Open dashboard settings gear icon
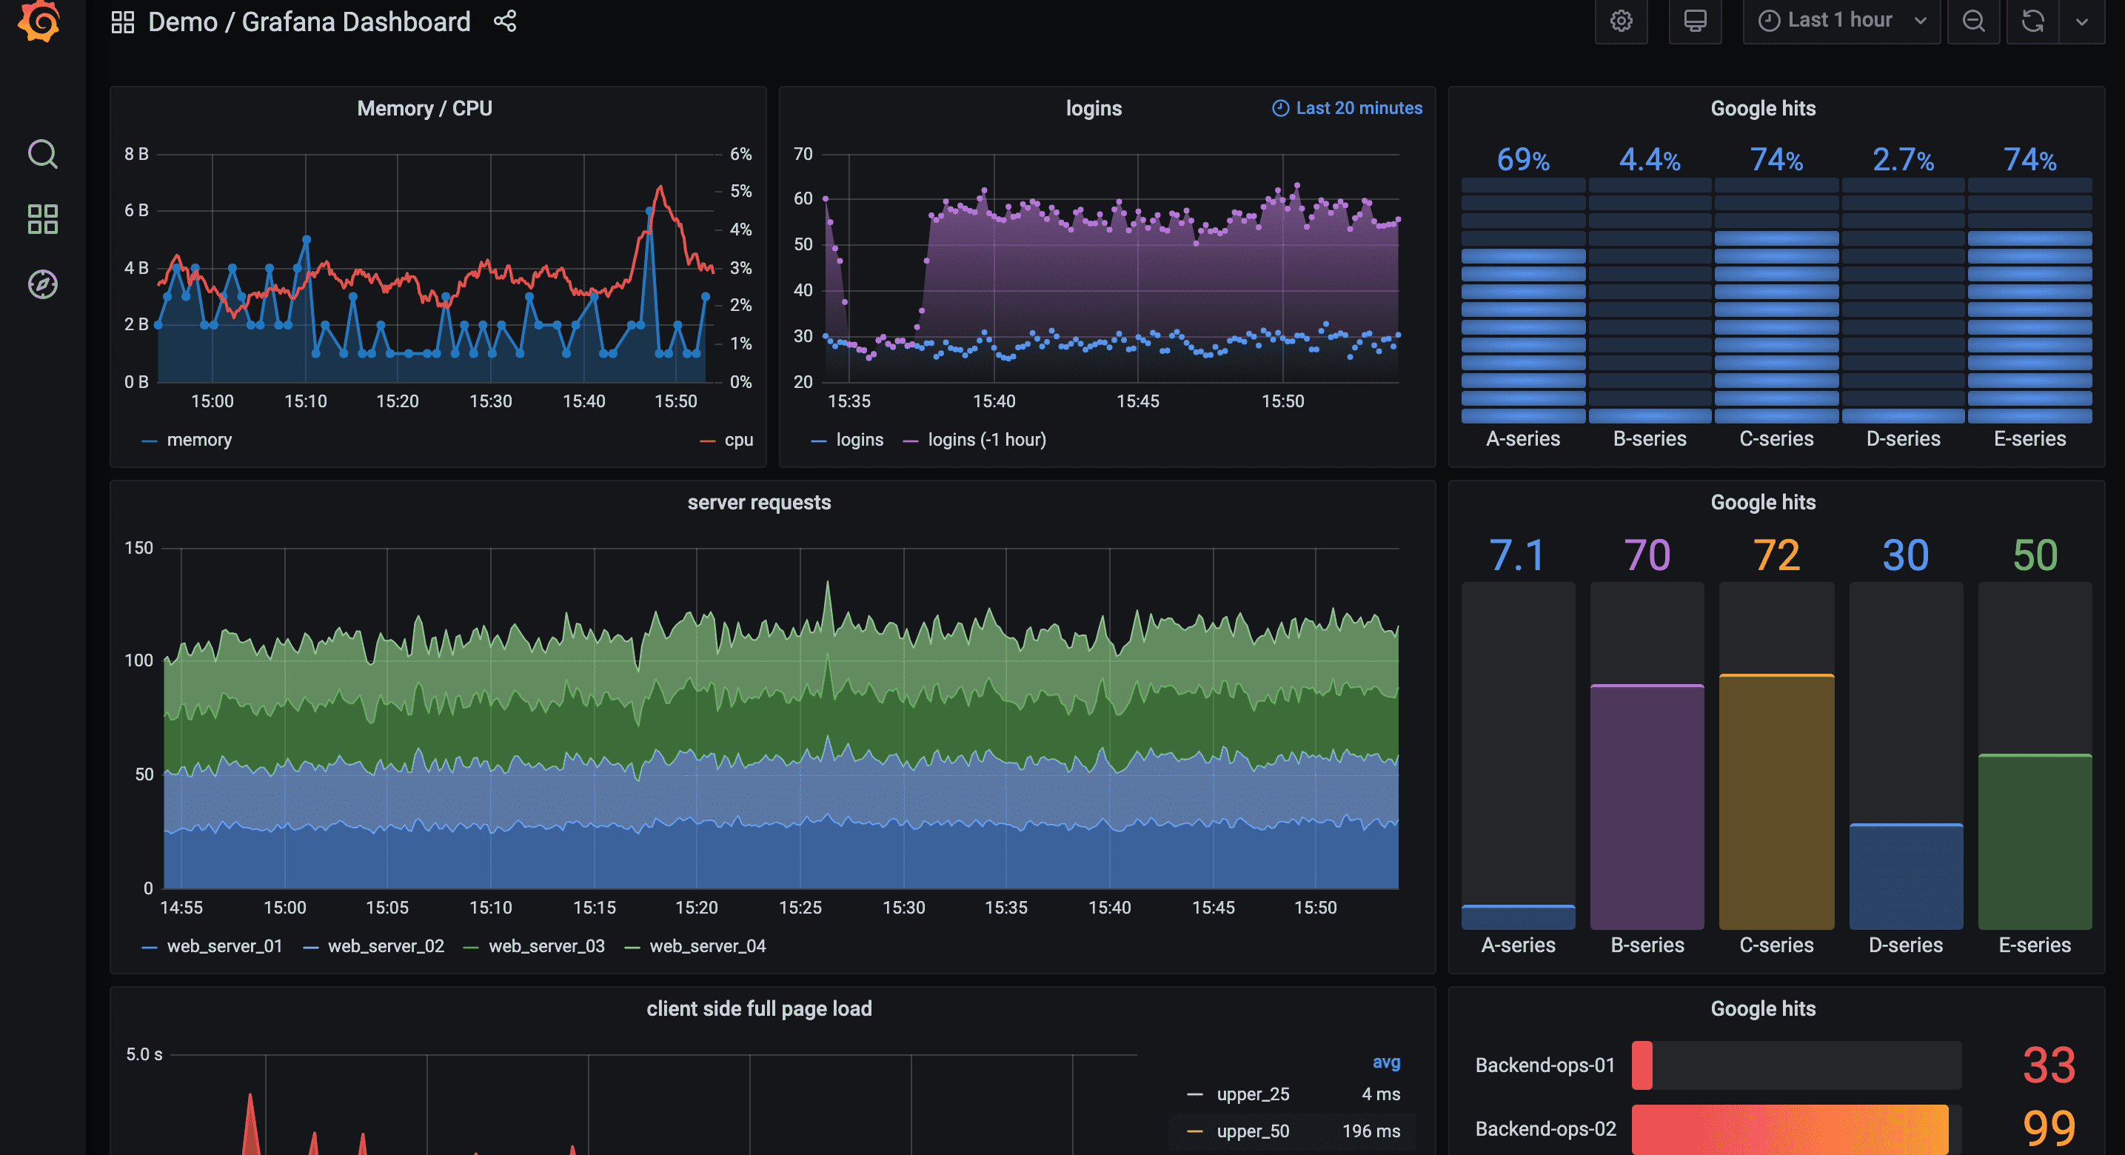The height and width of the screenshot is (1155, 2125). point(1620,21)
